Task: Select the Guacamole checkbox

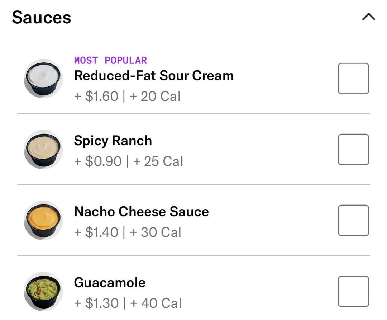Action: point(353,291)
